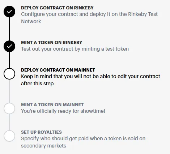Click the gray line between Deploy Mainnet and Mint Mainnet
The height and width of the screenshot is (154, 170).
click(x=9, y=91)
